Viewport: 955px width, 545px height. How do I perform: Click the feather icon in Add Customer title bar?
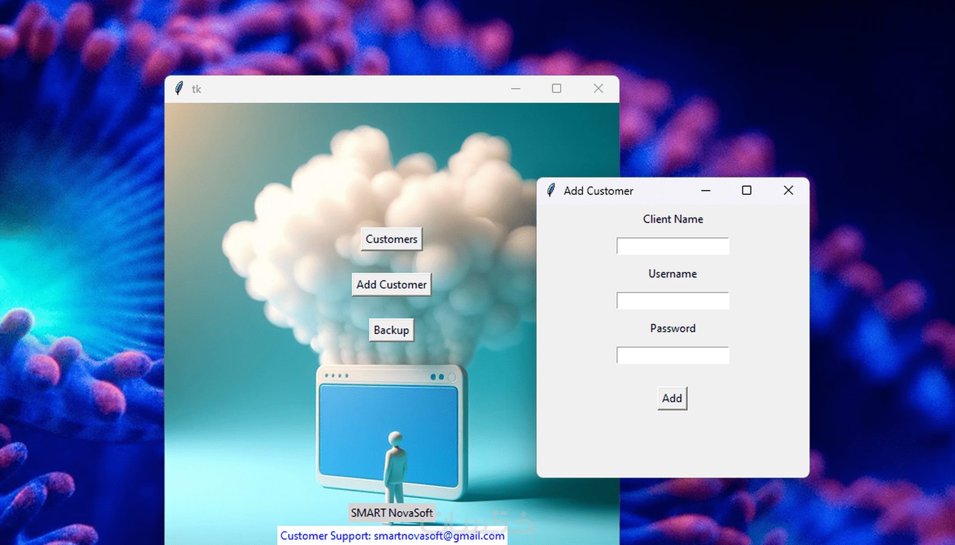[551, 190]
